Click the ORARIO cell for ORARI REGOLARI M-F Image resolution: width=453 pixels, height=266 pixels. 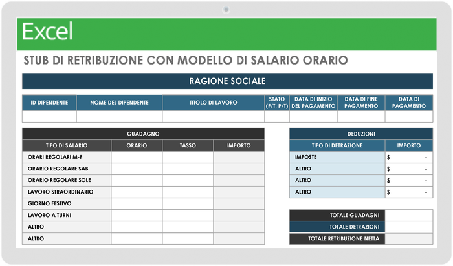(x=137, y=157)
